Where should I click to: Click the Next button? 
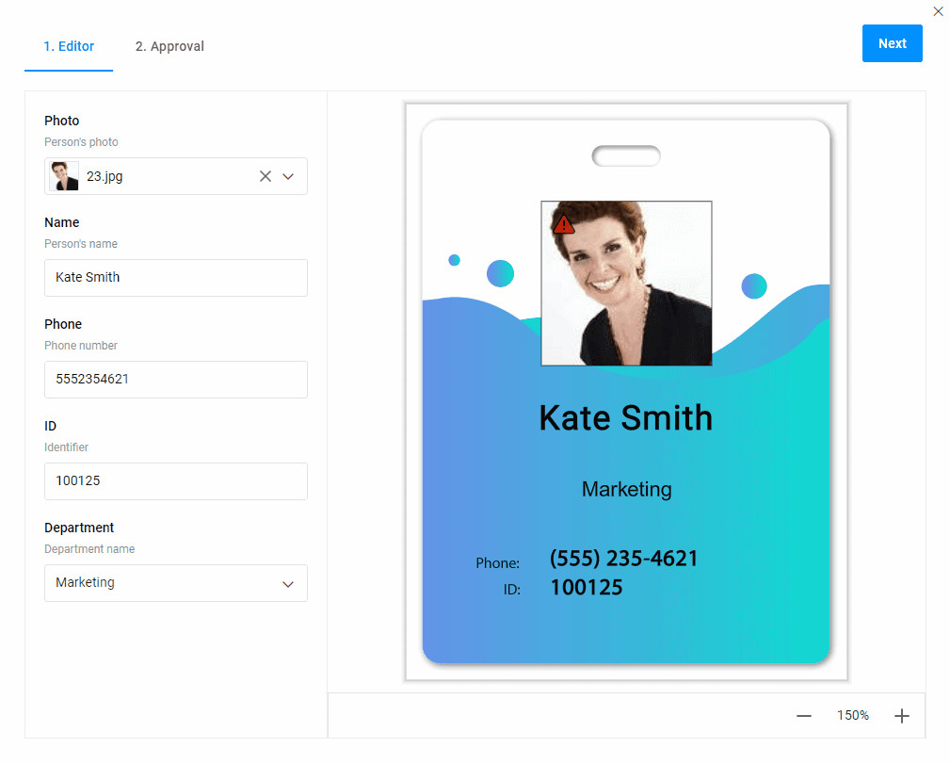point(892,42)
